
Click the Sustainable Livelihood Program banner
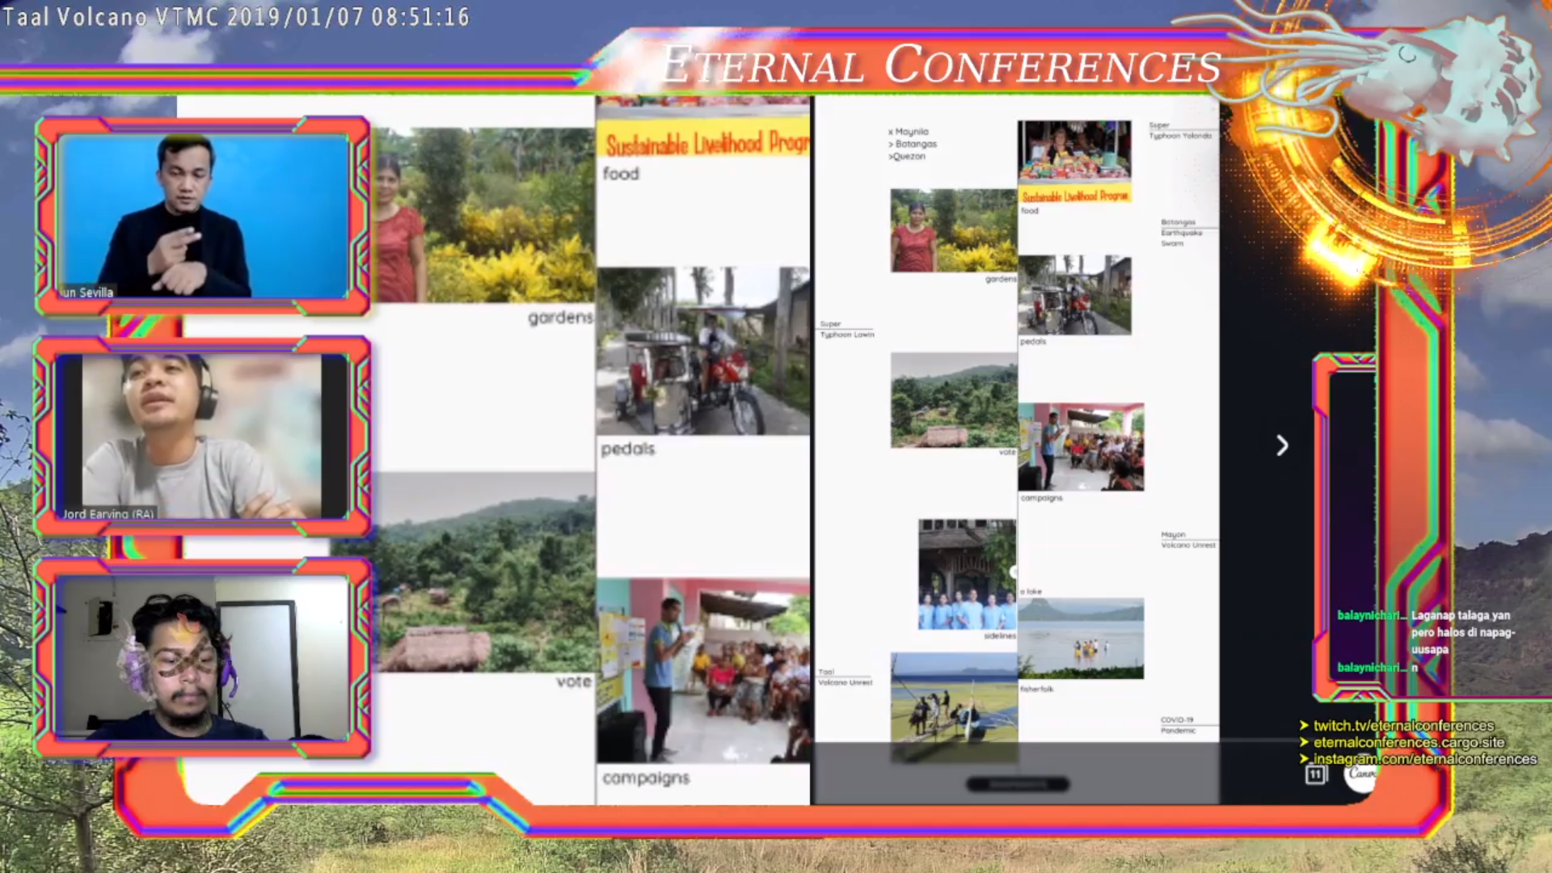pos(705,144)
